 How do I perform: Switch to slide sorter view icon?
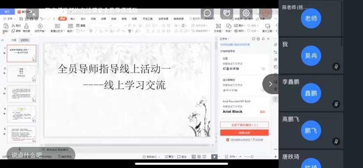coord(199,157)
